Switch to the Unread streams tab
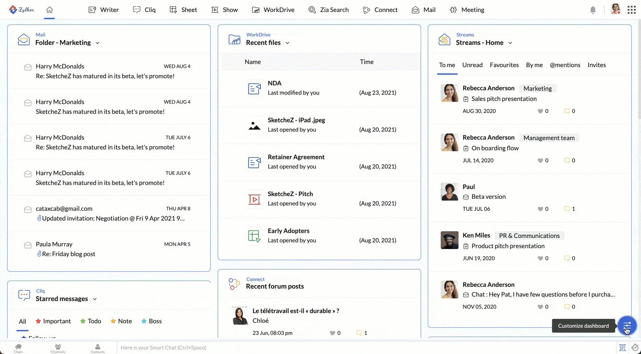 [472, 65]
